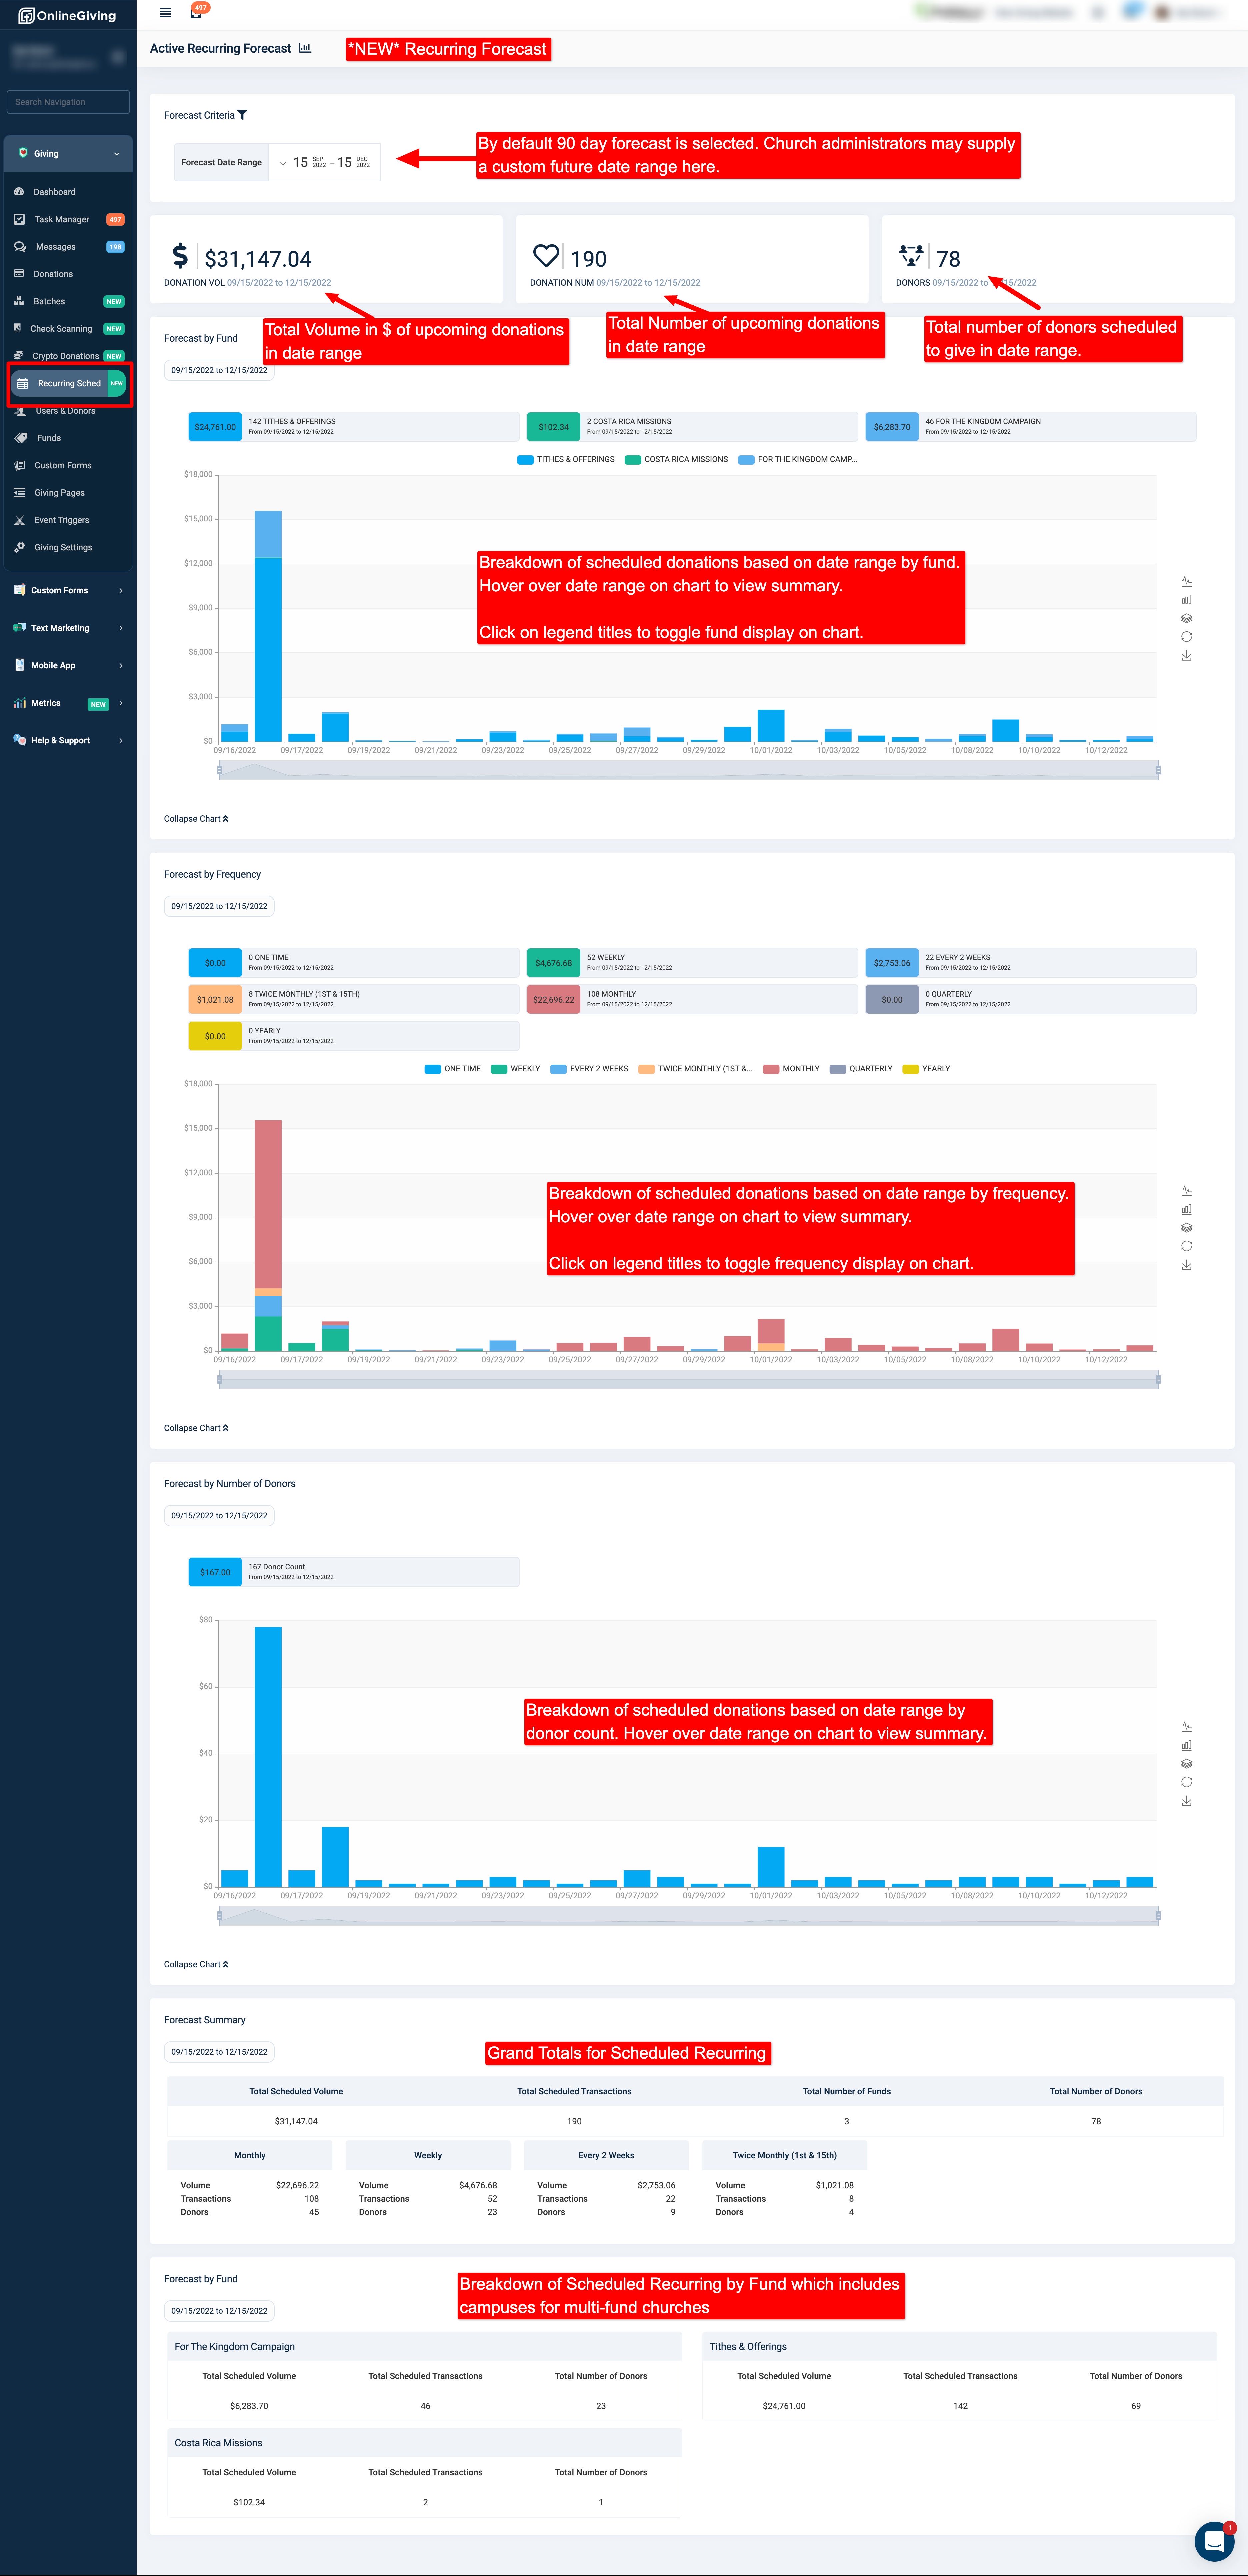Collapse the Forecast by Frequency chart
Viewport: 1248px width, 2576px height.
[x=196, y=1428]
